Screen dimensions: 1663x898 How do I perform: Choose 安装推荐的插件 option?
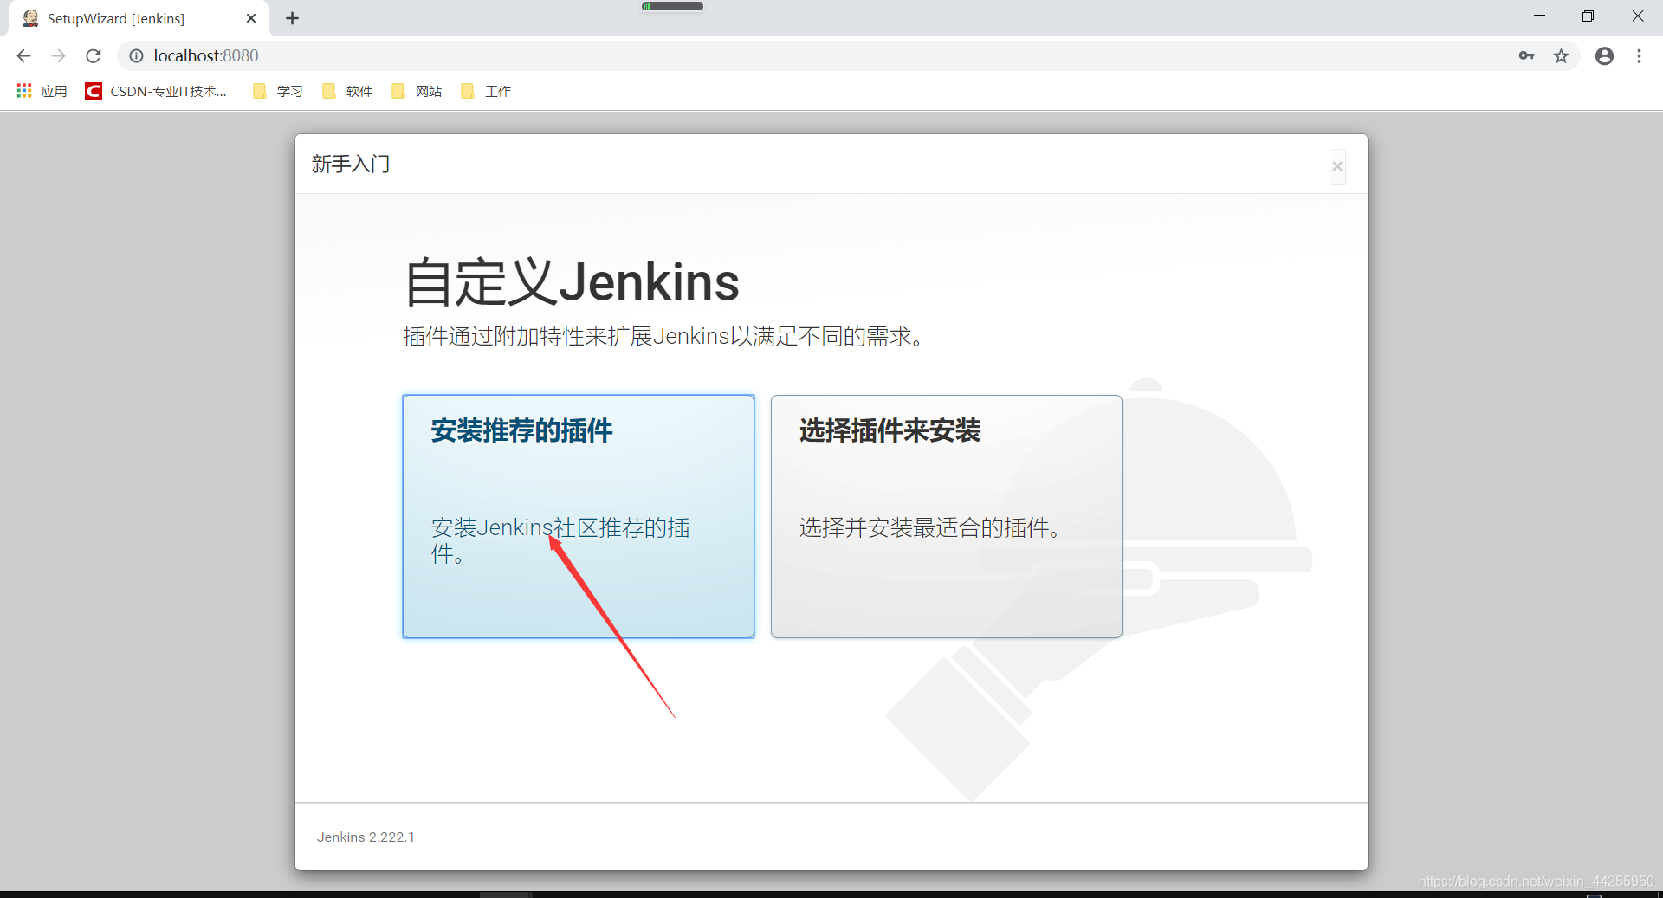579,517
